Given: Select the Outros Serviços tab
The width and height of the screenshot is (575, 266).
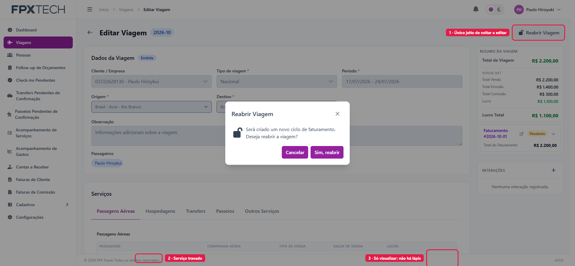Looking at the screenshot, I should click(262, 211).
